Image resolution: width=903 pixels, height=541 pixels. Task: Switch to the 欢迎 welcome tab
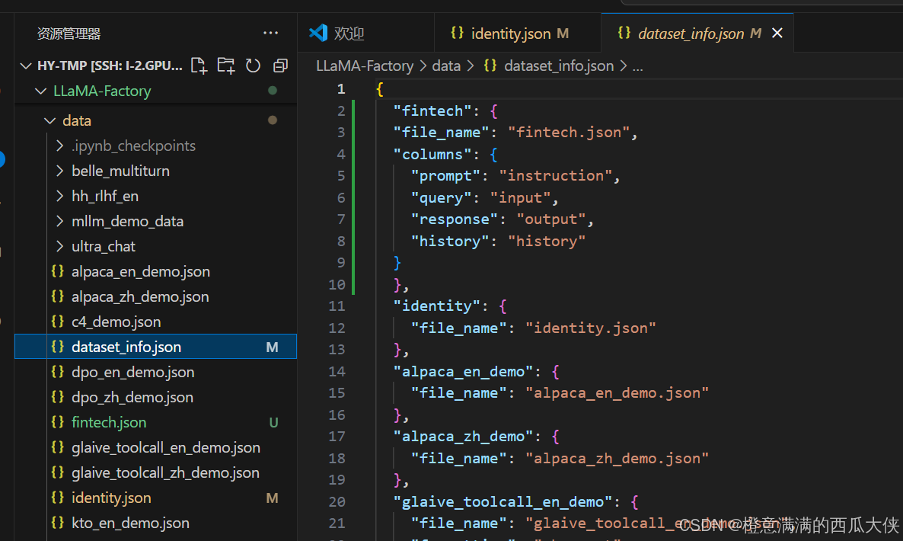365,34
